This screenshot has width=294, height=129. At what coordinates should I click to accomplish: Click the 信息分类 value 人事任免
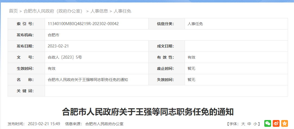tap(195, 24)
